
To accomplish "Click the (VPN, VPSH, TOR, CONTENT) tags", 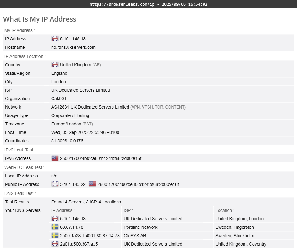I will (158, 107).
